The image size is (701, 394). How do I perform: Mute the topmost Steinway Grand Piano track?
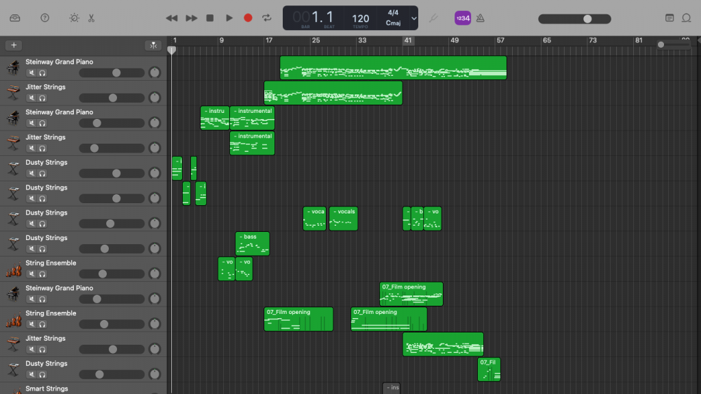31,73
